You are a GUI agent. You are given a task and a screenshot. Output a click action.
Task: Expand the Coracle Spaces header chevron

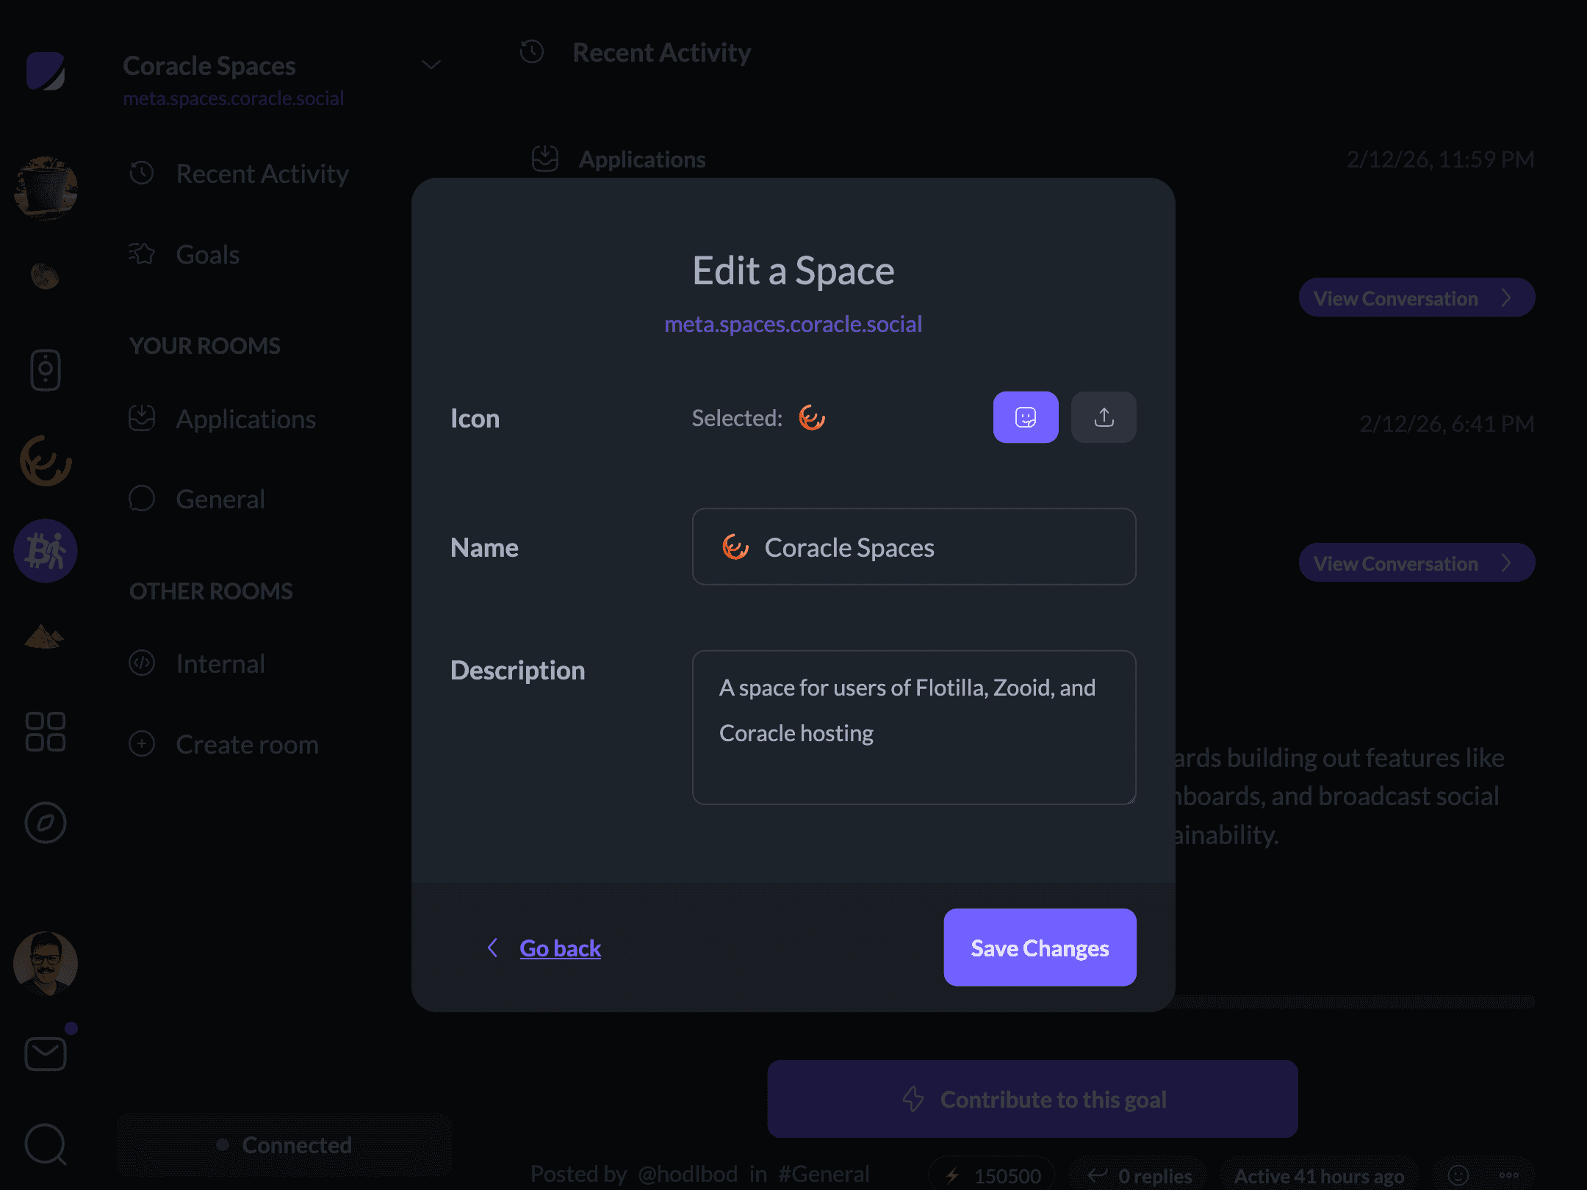[431, 65]
